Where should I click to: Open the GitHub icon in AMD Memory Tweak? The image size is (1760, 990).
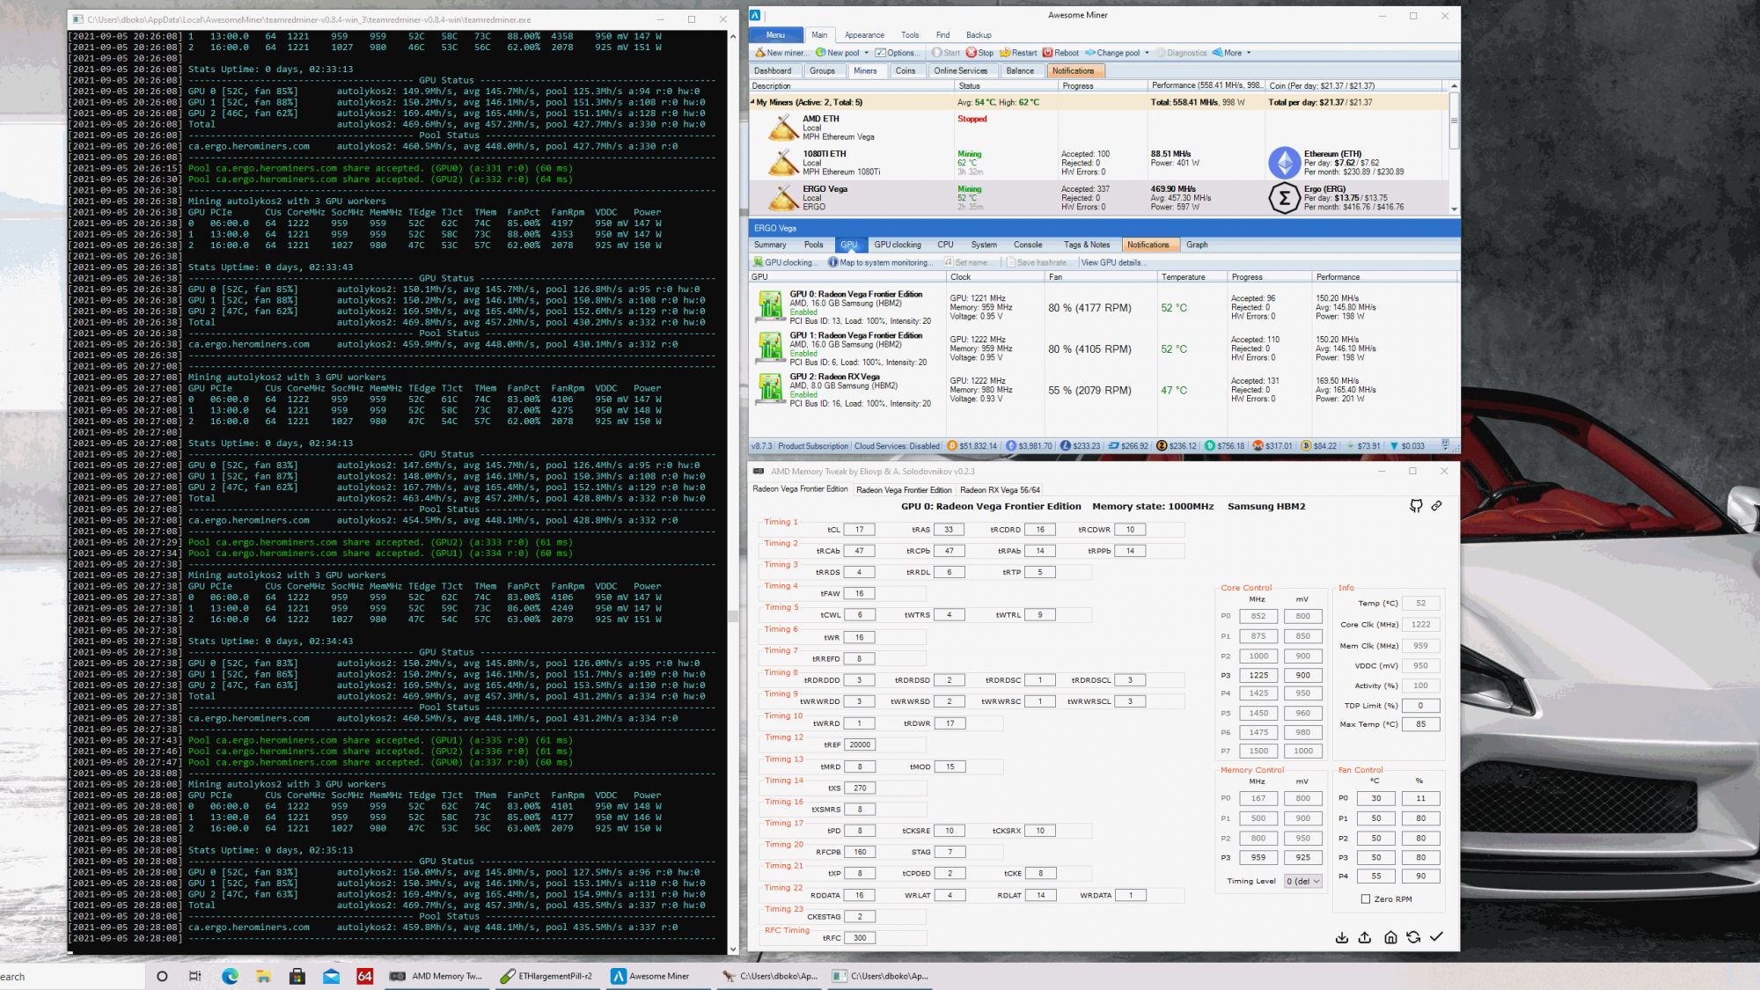1416,506
